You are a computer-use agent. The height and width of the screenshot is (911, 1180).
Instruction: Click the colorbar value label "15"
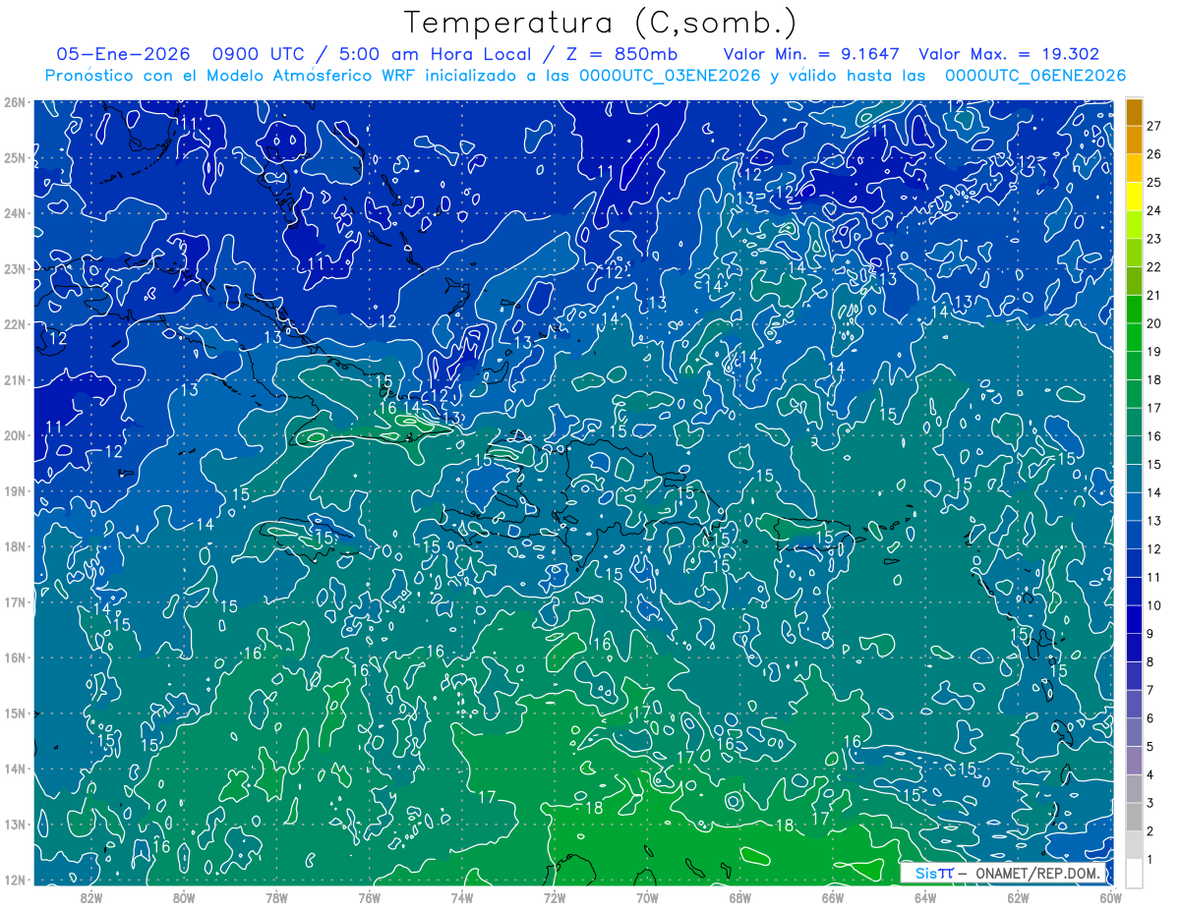(1154, 465)
